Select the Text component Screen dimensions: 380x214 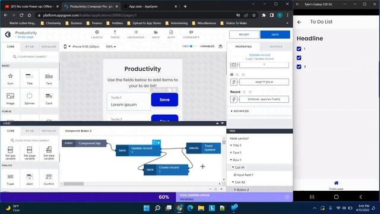point(49,78)
